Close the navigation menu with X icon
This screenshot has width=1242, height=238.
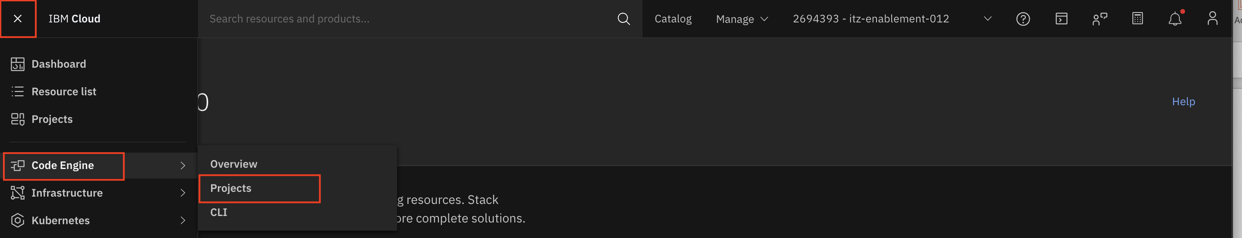[18, 19]
